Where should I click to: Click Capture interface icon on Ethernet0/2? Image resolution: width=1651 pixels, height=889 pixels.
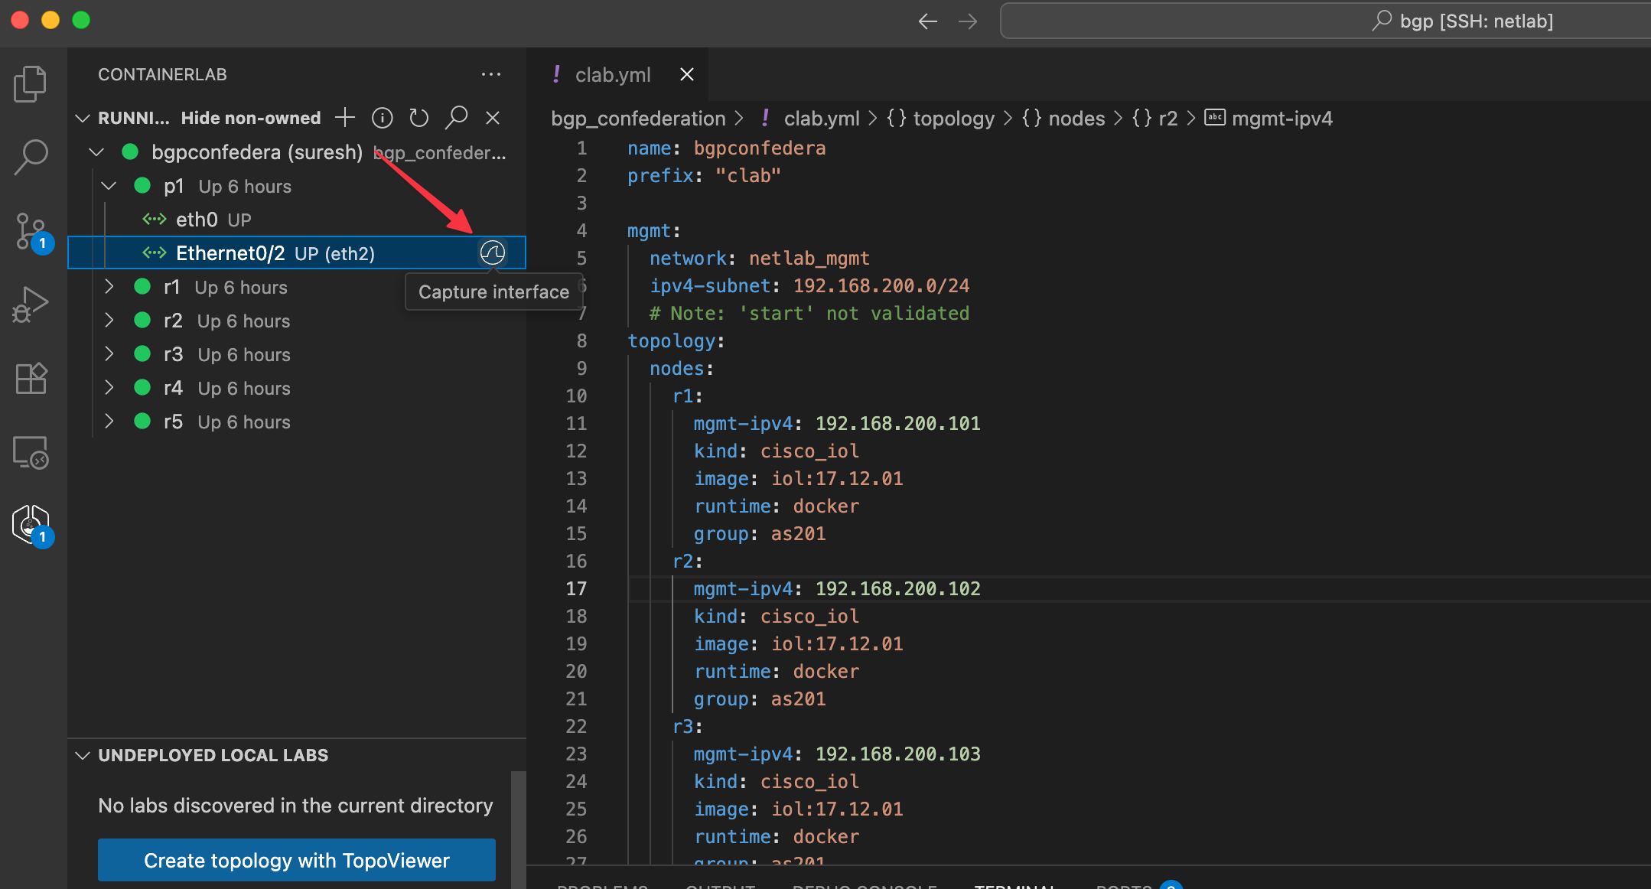click(x=492, y=253)
